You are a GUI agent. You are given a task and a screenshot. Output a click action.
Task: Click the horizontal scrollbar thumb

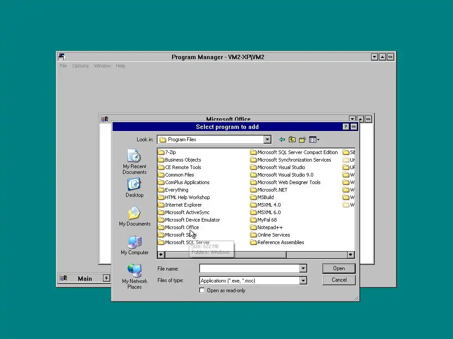tap(225, 255)
